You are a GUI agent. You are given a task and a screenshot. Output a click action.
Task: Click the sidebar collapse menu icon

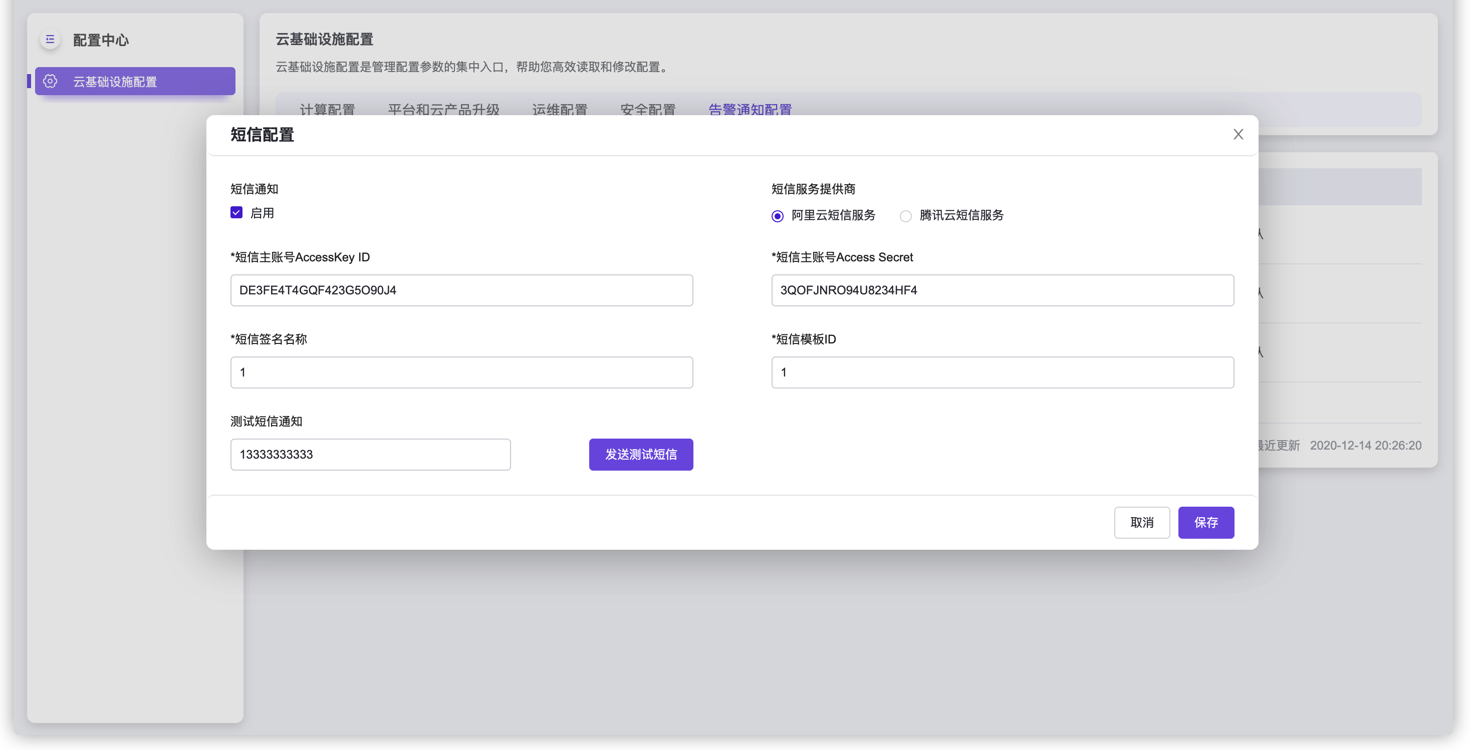[x=50, y=40]
